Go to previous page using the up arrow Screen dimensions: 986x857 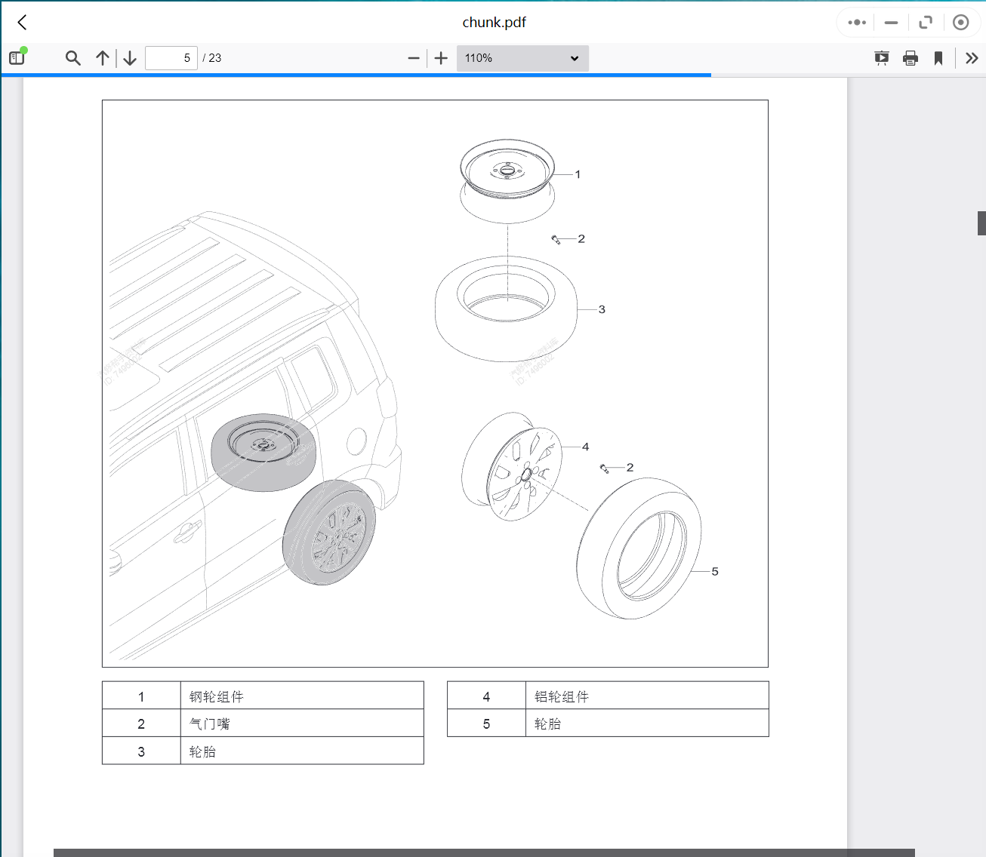pyautogui.click(x=103, y=57)
